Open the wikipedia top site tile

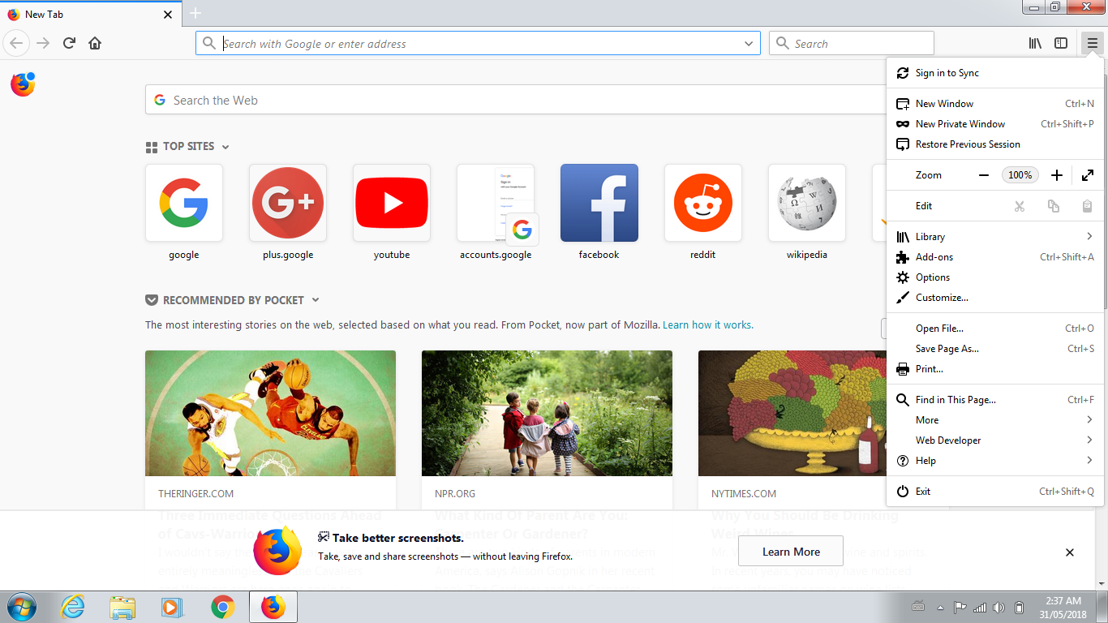[x=807, y=203]
